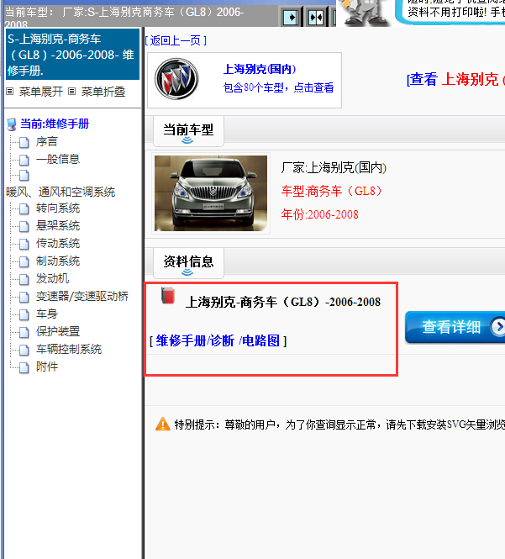Open the 上海别克(国内) brand link

[260, 69]
